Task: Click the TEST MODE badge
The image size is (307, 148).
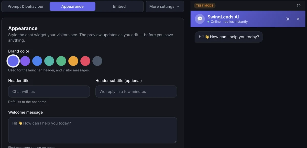Action: 205,5
